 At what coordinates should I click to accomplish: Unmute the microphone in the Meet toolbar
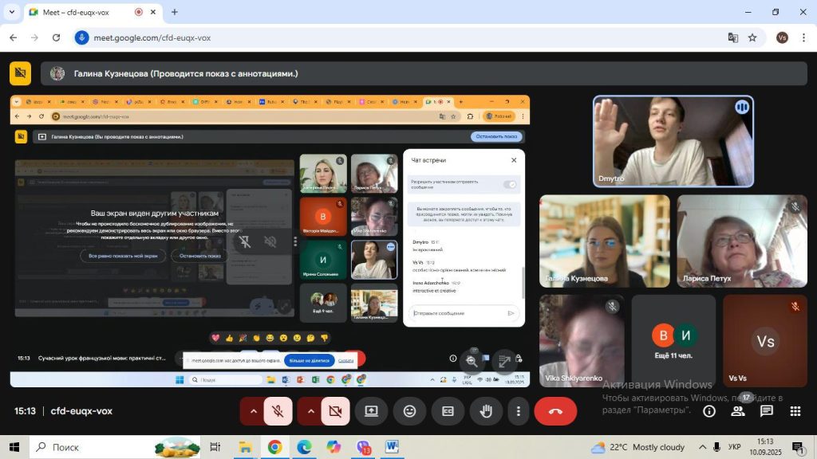[x=278, y=411]
